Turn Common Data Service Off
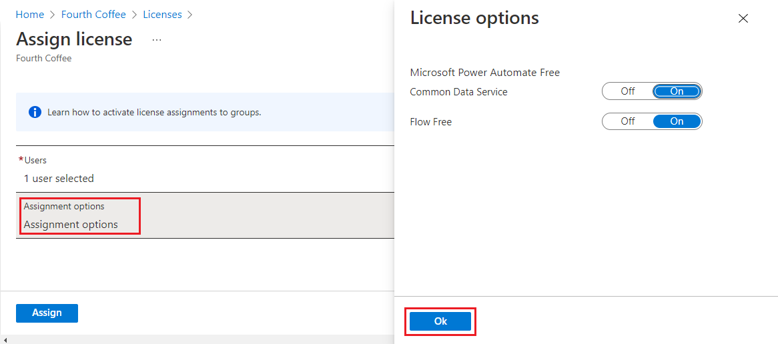The width and height of the screenshot is (778, 344). 628,91
